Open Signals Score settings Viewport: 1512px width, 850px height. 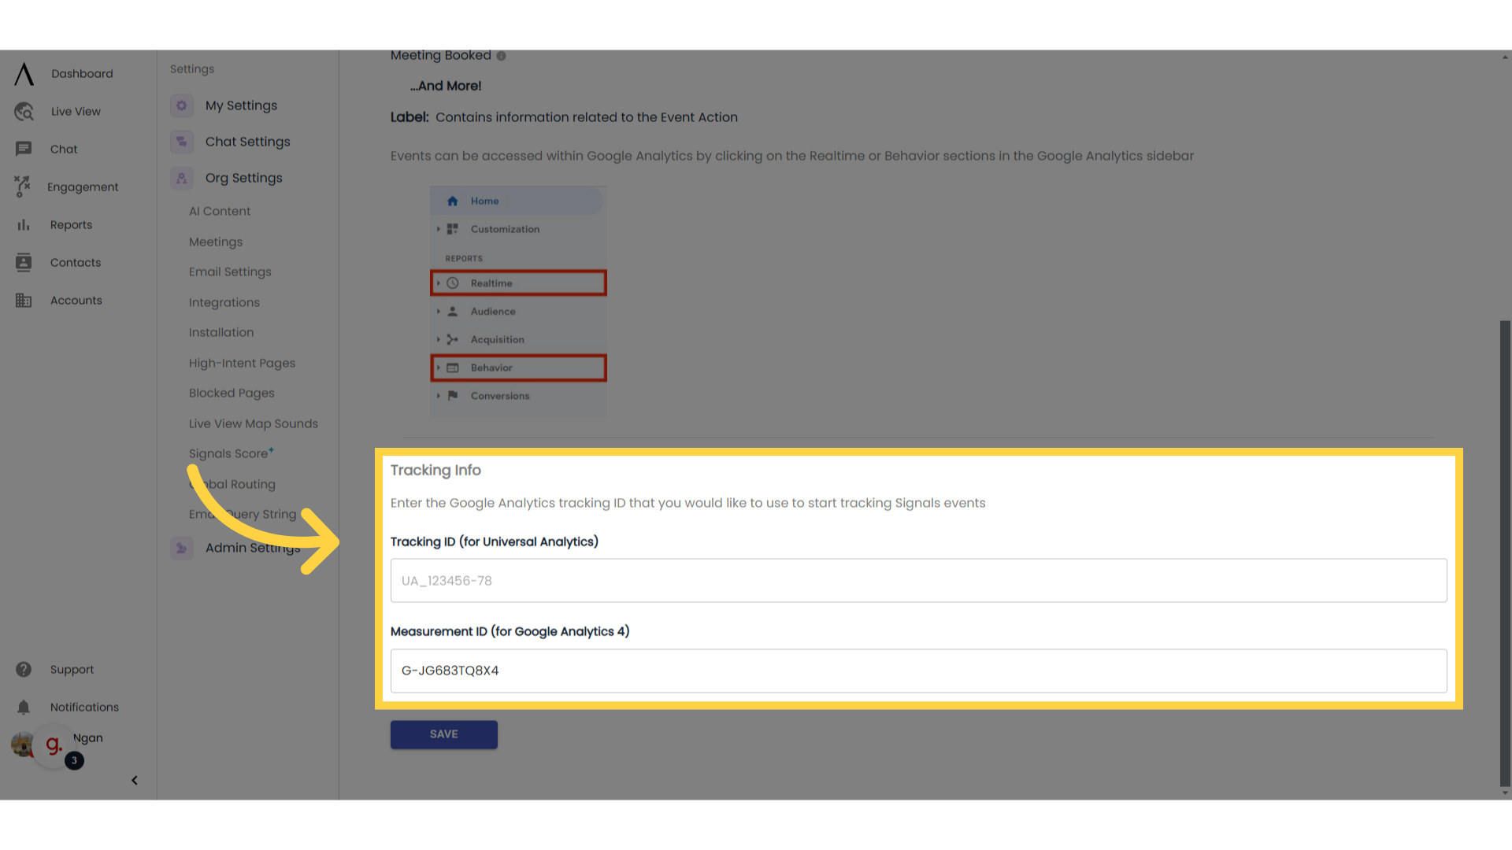point(231,454)
